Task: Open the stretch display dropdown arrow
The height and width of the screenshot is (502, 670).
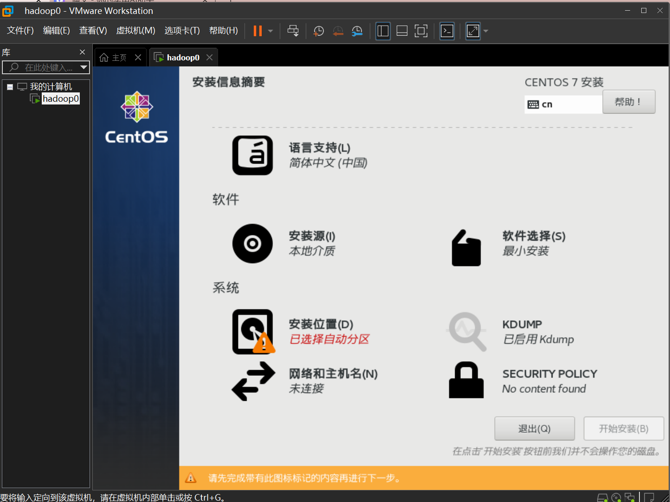Action: pos(486,31)
